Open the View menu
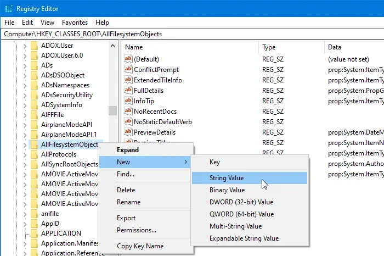 [x=47, y=23]
